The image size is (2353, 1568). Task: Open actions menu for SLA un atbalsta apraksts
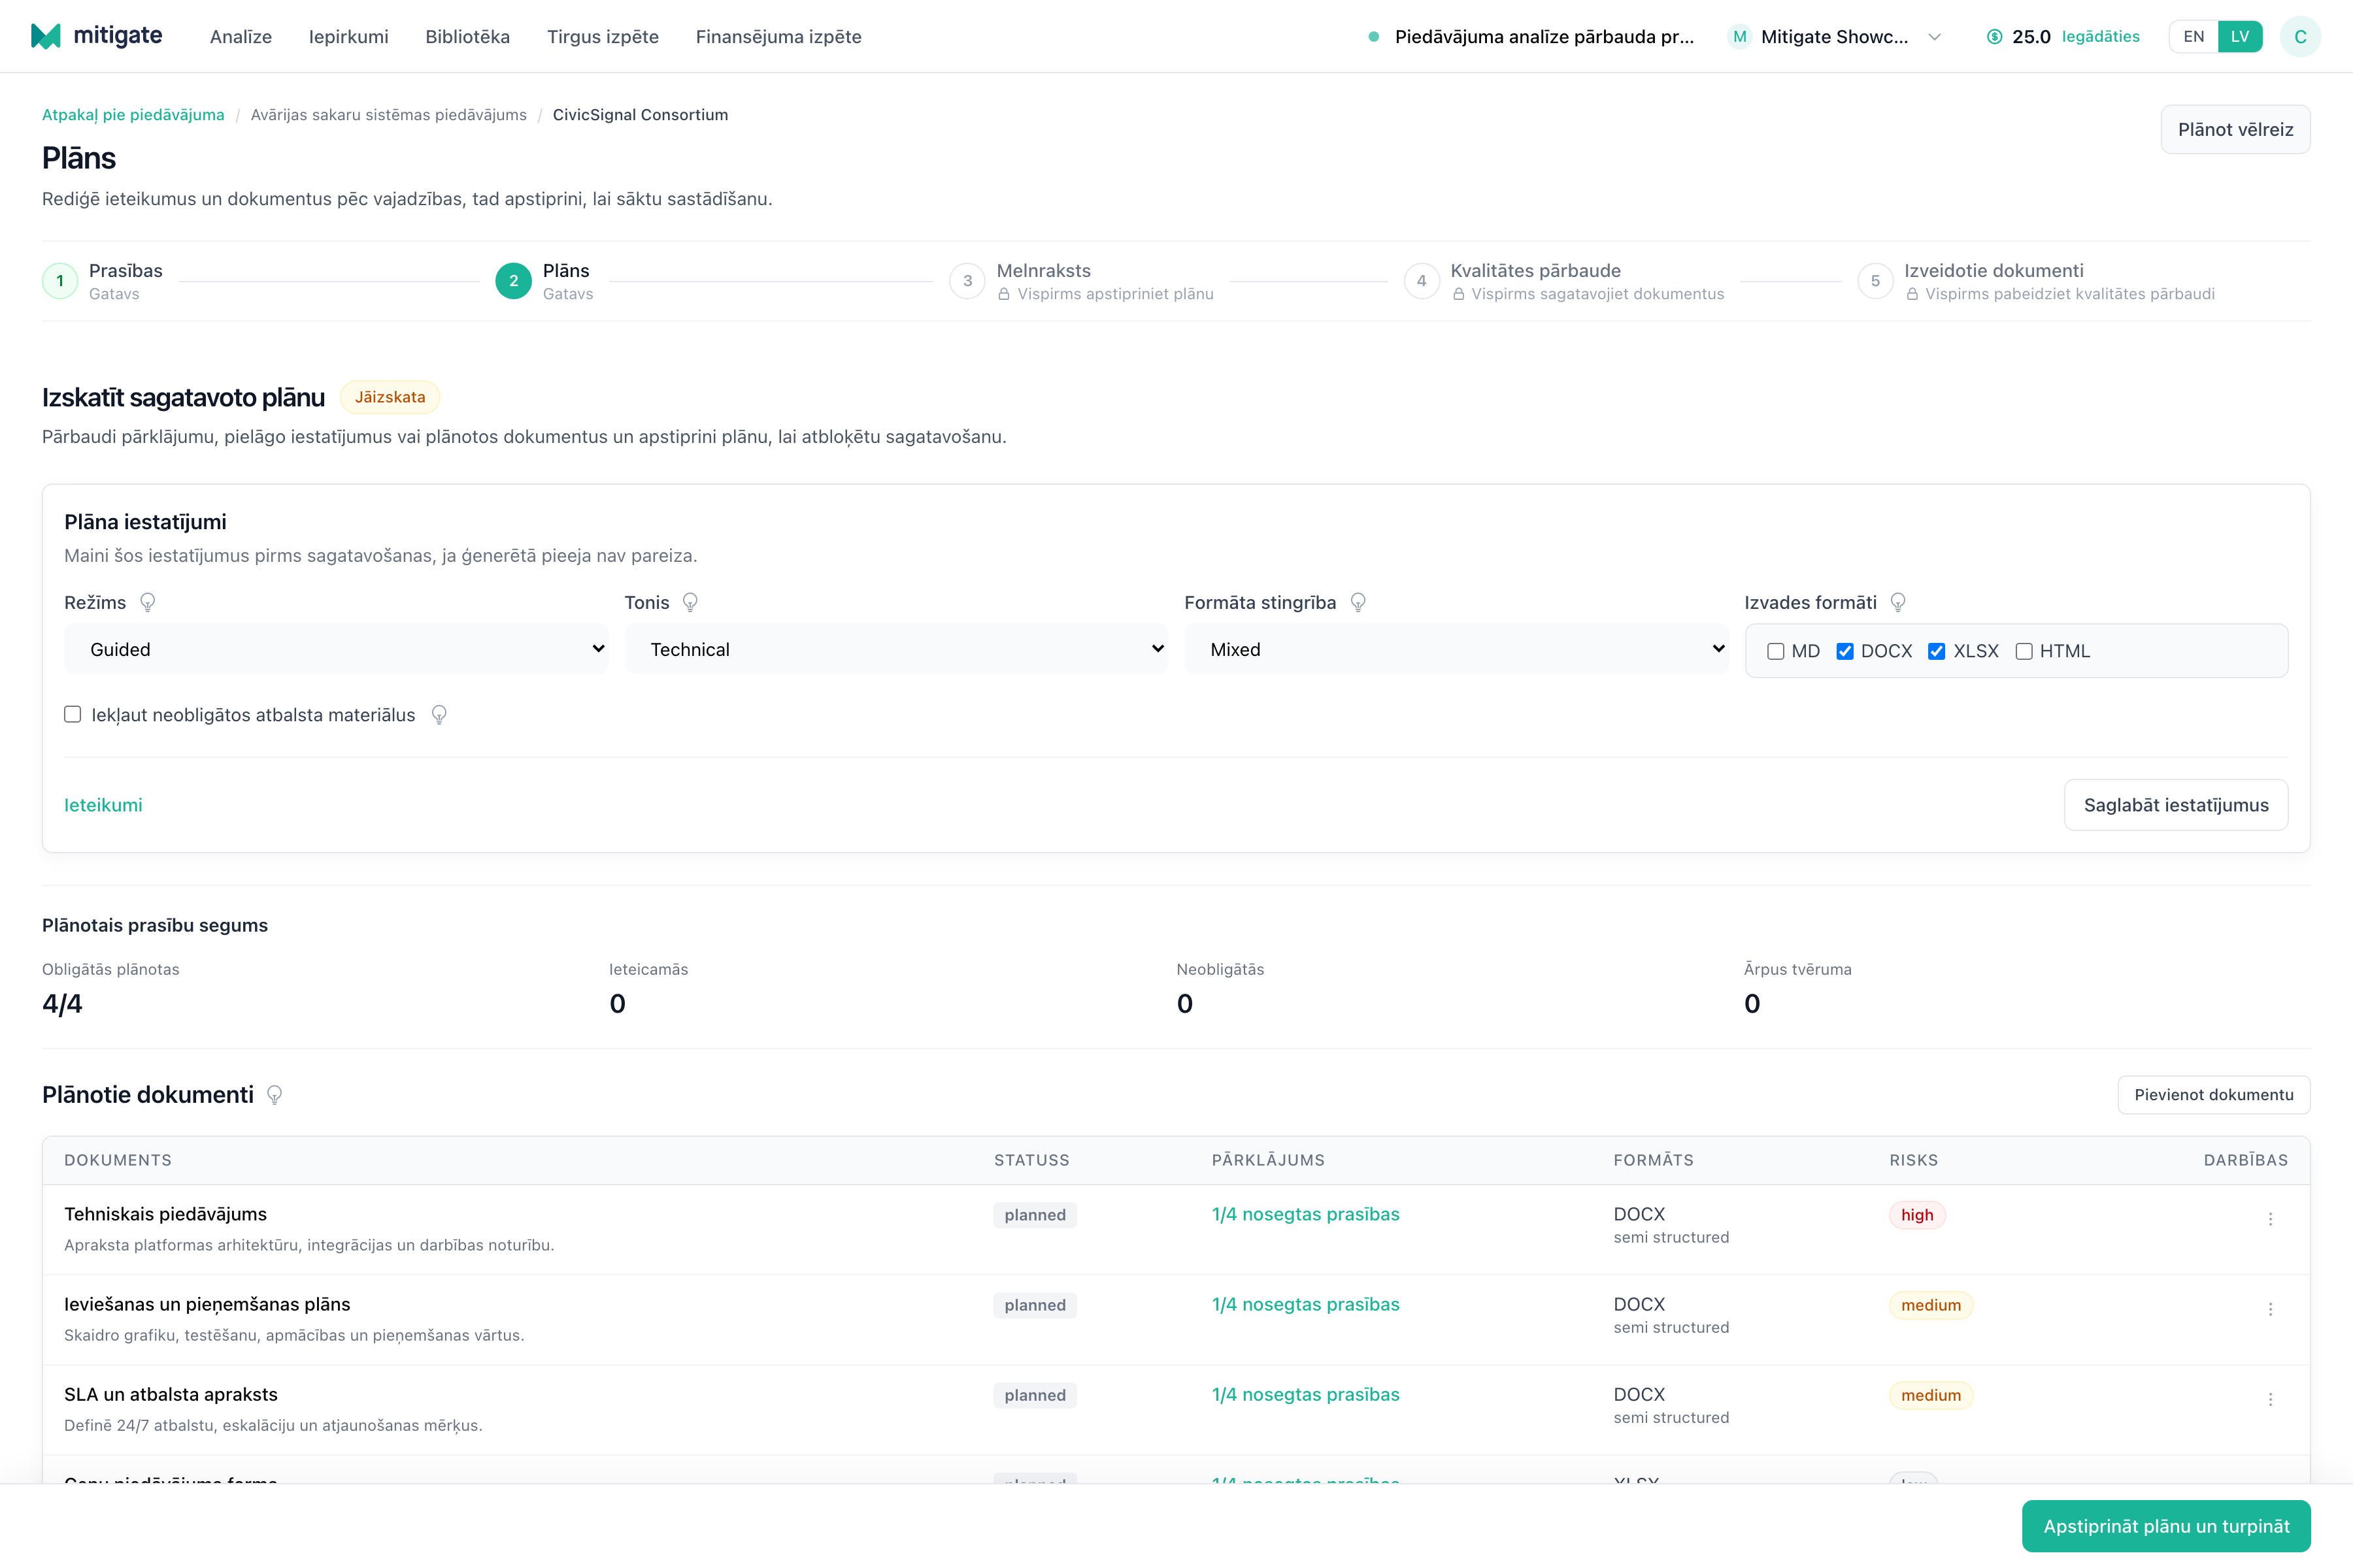click(2270, 1399)
